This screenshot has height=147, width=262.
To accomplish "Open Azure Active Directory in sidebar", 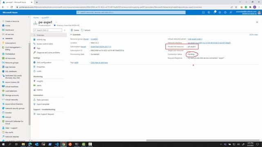I will click(14, 104).
